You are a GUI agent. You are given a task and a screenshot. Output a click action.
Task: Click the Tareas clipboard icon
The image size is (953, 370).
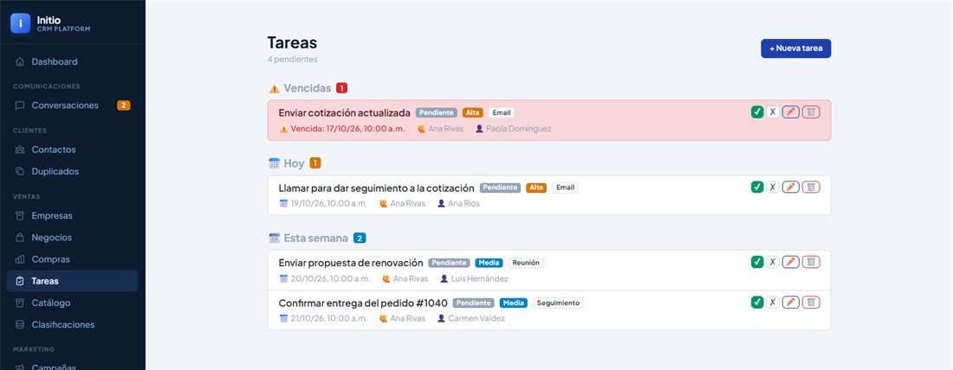coord(20,281)
